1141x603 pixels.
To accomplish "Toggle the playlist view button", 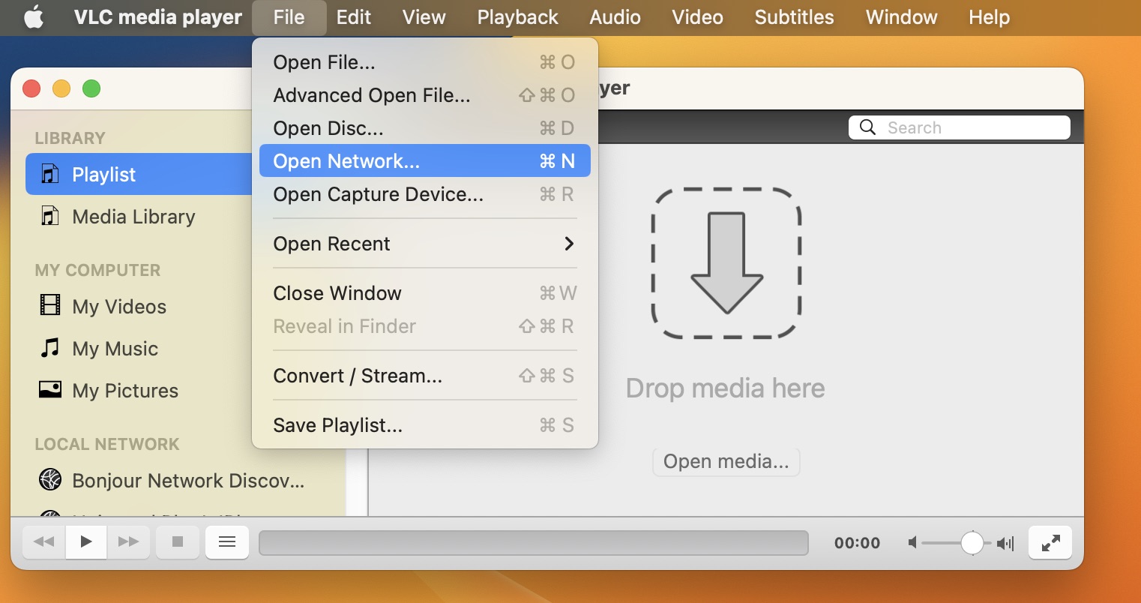I will [x=227, y=541].
